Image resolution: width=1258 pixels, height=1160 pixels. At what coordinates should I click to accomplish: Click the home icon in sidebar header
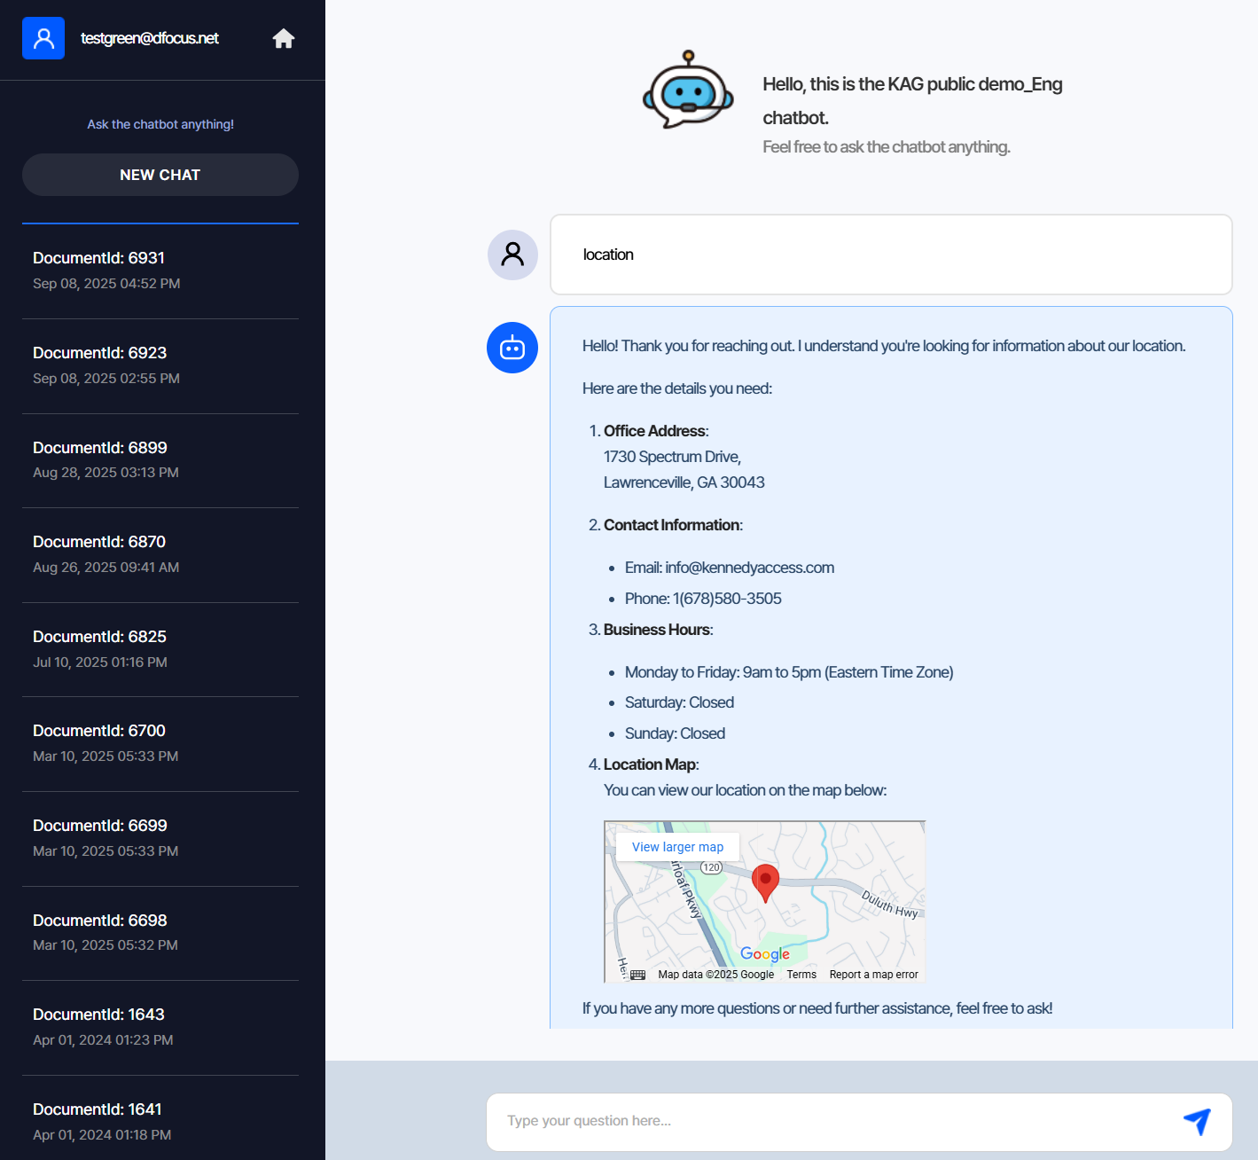(284, 38)
